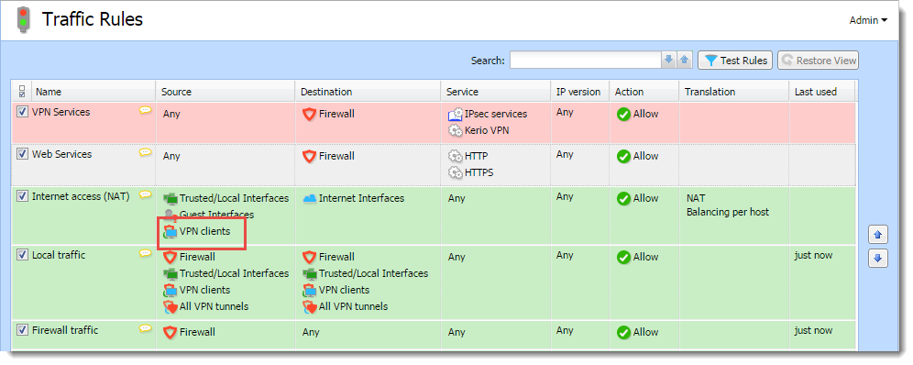Click 'Any' source of the Web Services rule
This screenshot has width=913, height=365.
(171, 156)
